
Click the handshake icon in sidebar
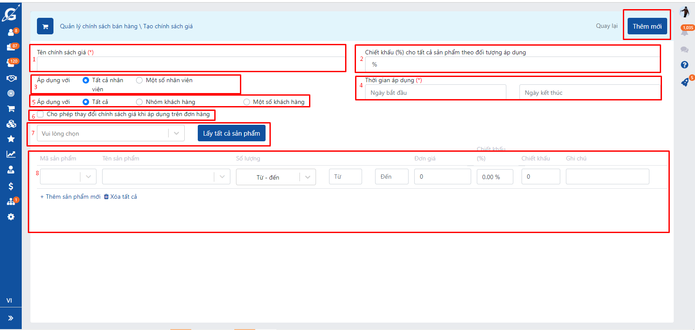tap(11, 78)
